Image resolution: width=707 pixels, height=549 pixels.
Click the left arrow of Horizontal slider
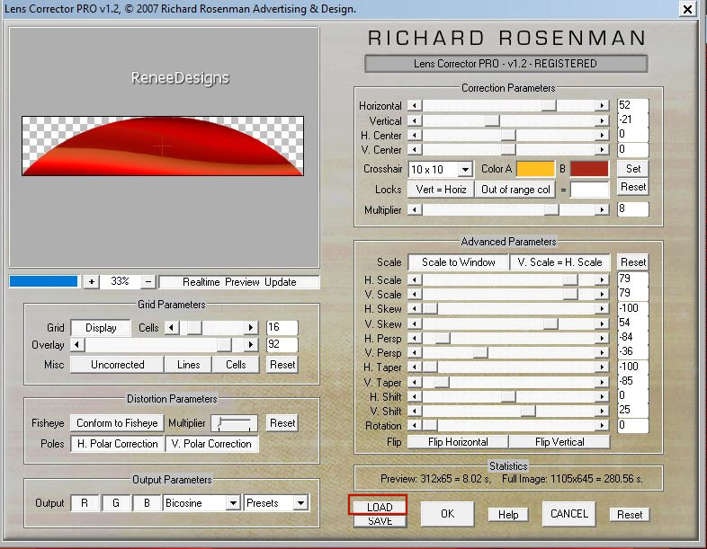[x=415, y=105]
